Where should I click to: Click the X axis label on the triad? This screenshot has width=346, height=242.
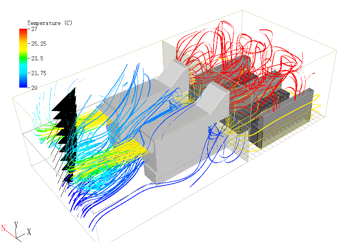[29, 231]
